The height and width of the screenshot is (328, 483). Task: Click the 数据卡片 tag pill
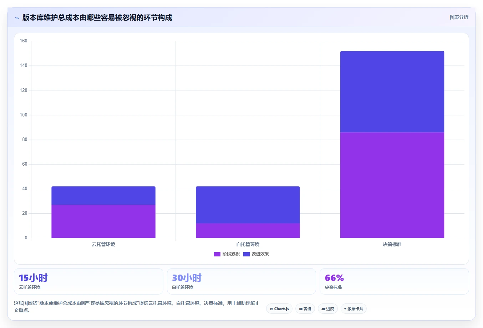tap(354, 309)
